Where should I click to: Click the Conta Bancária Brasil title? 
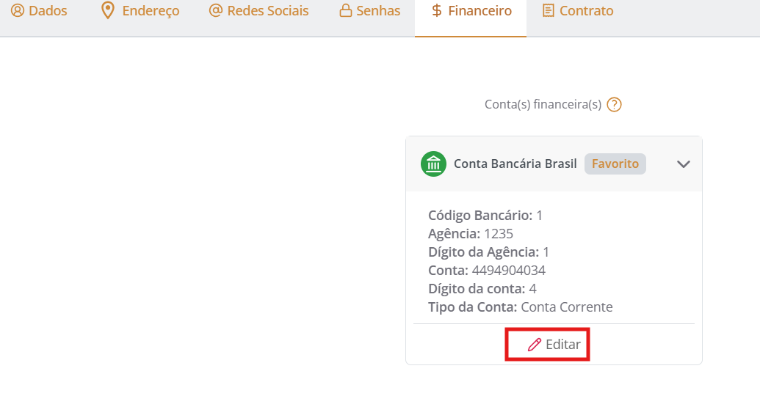pos(515,164)
